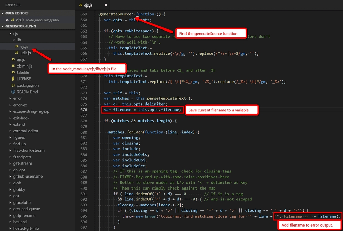This screenshot has width=343, height=231.
Task: Click the license icon beside LICENSE
Action: [13, 79]
